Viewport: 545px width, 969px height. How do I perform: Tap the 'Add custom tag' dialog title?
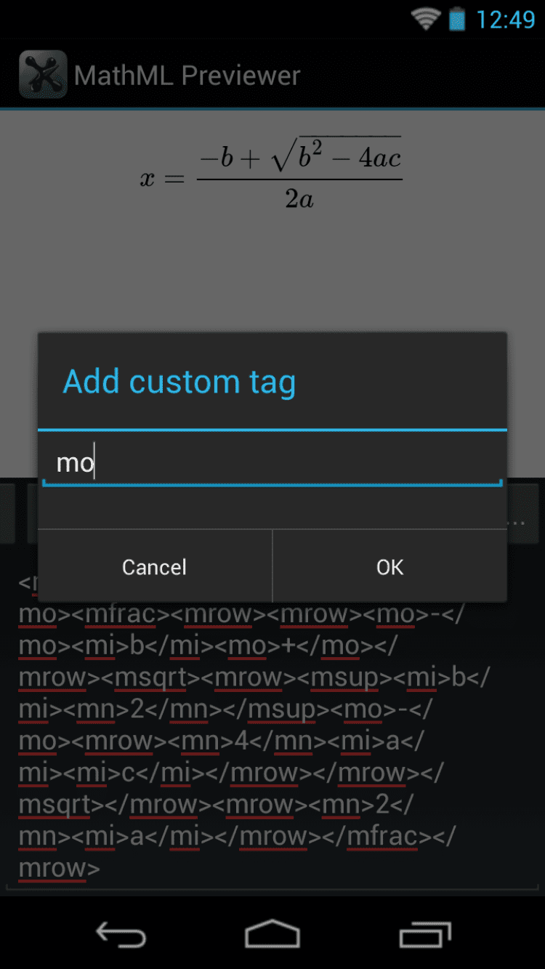pos(179,382)
